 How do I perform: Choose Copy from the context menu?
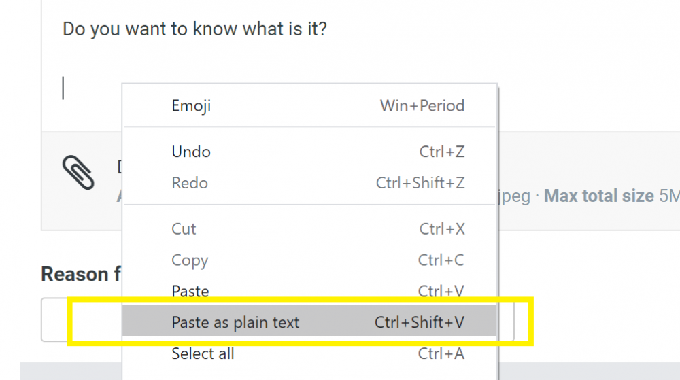[190, 260]
